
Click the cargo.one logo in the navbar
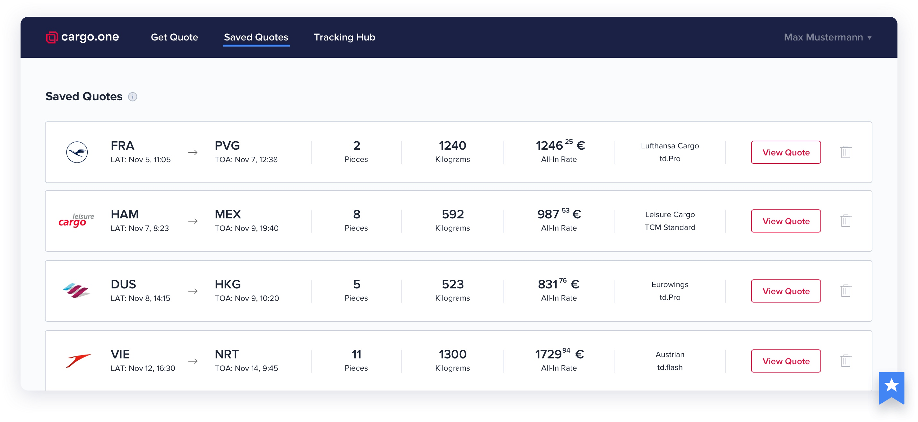click(82, 37)
